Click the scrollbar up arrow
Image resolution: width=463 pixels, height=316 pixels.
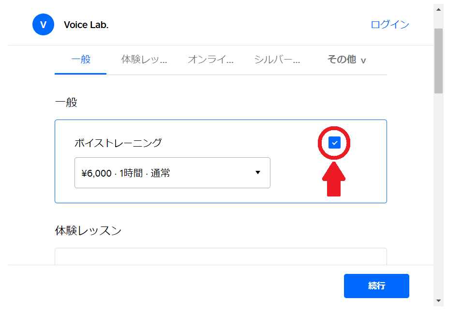coord(438,9)
